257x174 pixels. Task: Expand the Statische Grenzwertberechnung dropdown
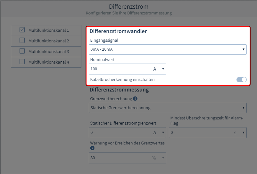click(x=168, y=108)
